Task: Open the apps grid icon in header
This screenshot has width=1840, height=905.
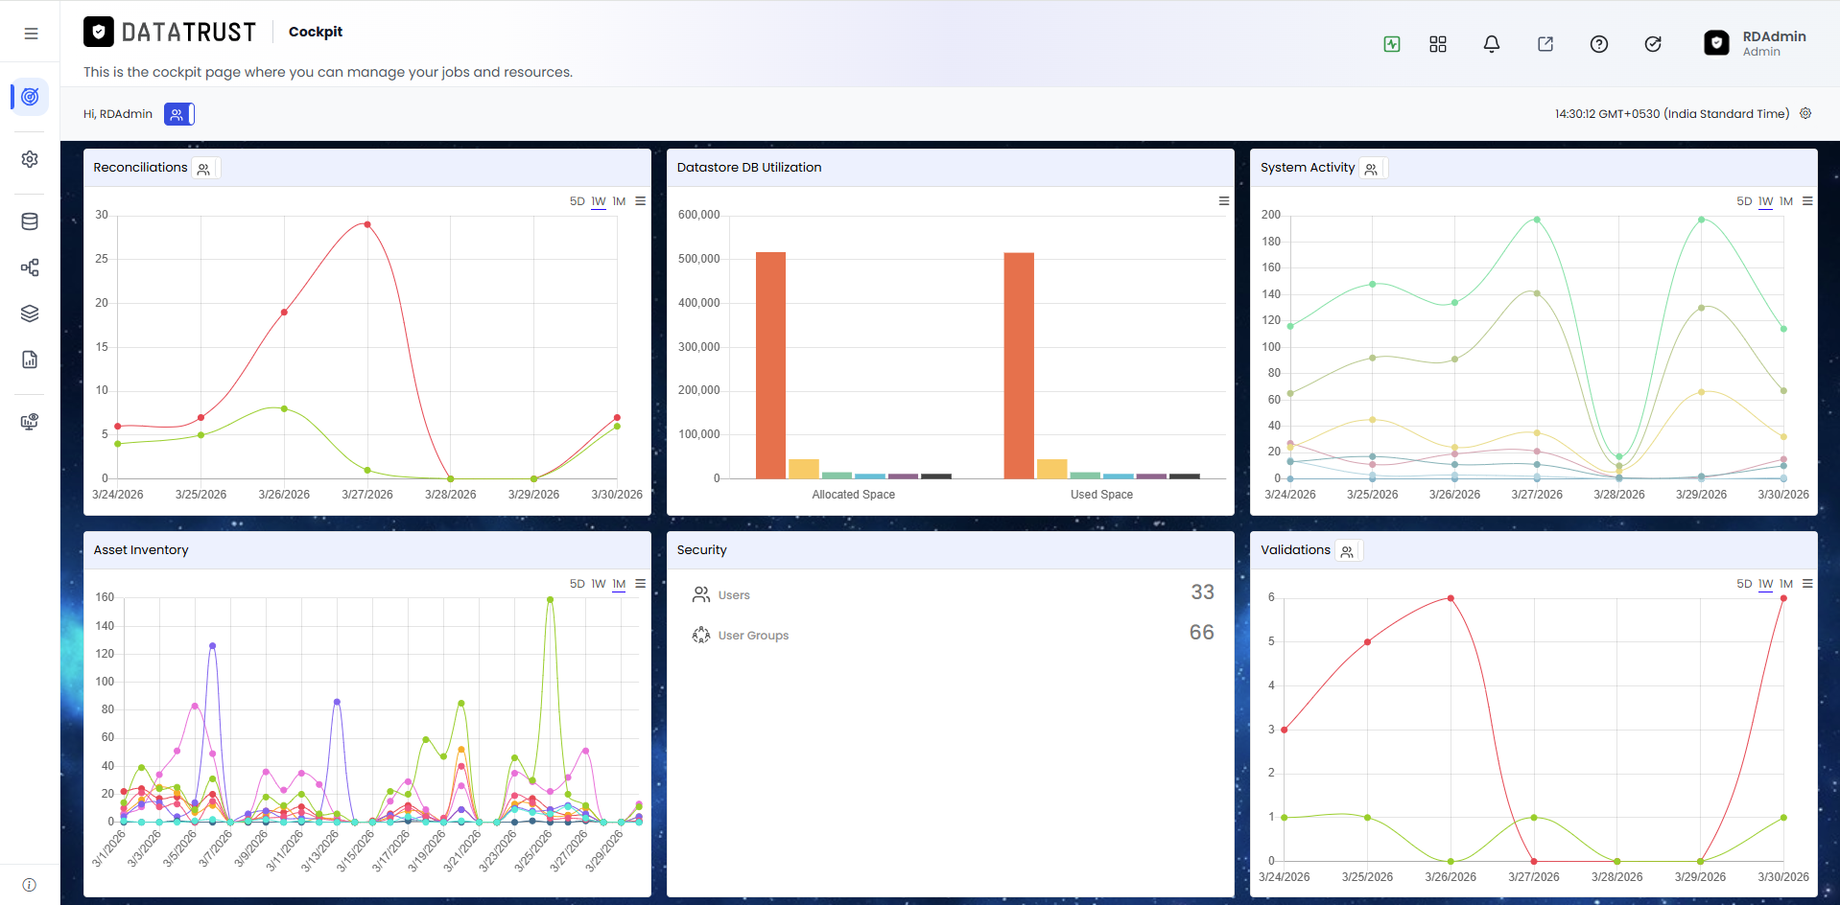Action: [x=1437, y=44]
